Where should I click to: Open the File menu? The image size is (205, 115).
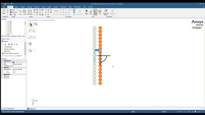(x=4, y=7)
